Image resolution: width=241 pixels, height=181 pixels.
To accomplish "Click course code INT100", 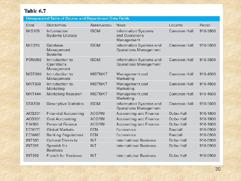I will [32, 140].
